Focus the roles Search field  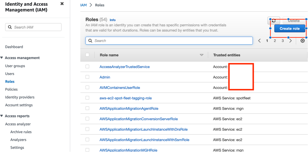(x=169, y=41)
